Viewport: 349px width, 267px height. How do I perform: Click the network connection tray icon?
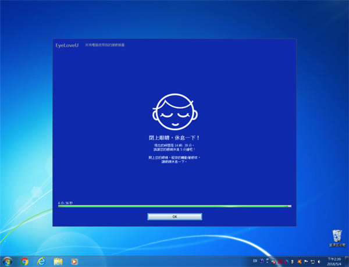point(313,262)
